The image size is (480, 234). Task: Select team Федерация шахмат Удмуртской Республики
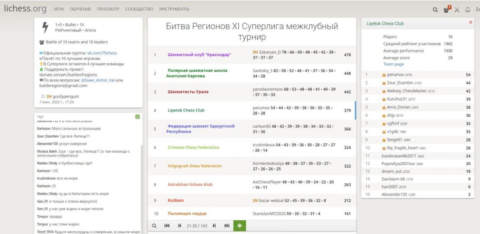pyautogui.click(x=200, y=129)
